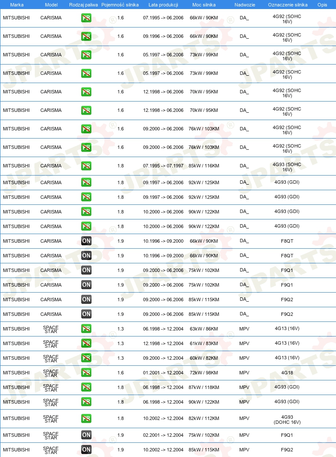Click capacity 1.8 in the 82kW / 112KM row

tap(120, 418)
